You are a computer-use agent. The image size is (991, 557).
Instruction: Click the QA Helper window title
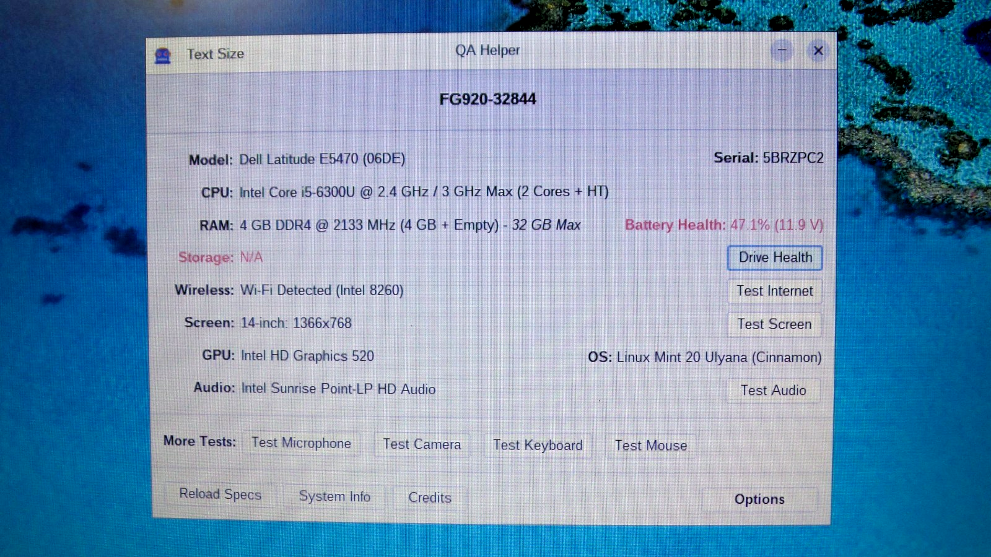click(487, 50)
